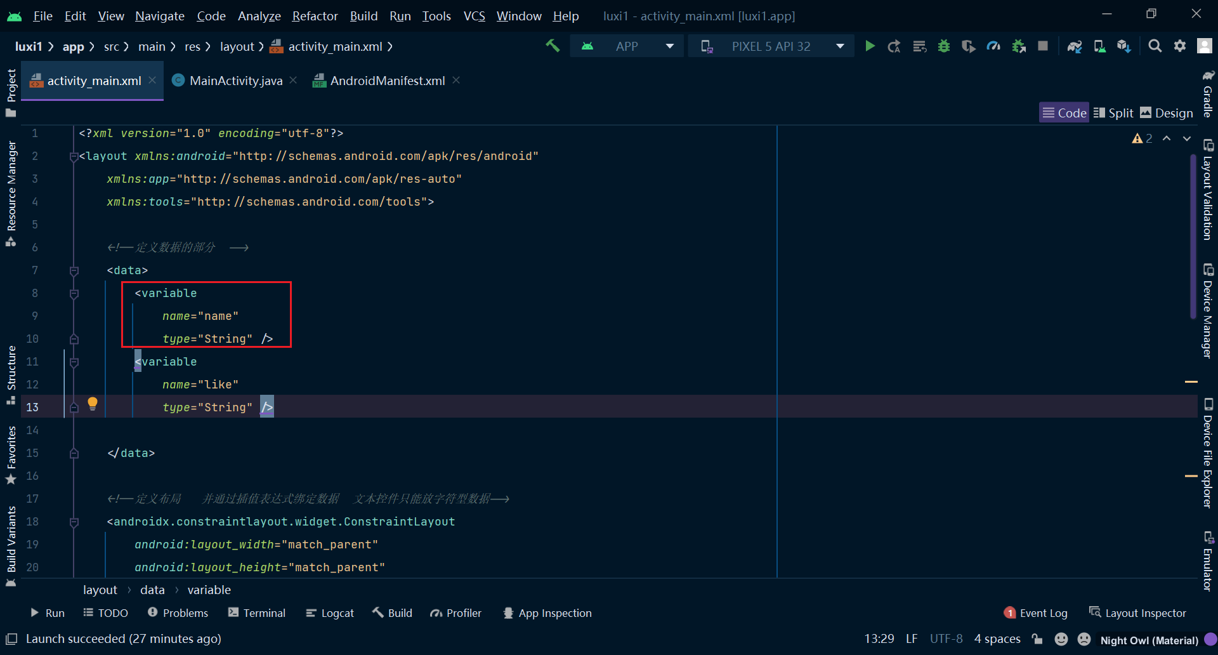Click the Profile app gauge icon
The width and height of the screenshot is (1218, 655).
(x=993, y=46)
